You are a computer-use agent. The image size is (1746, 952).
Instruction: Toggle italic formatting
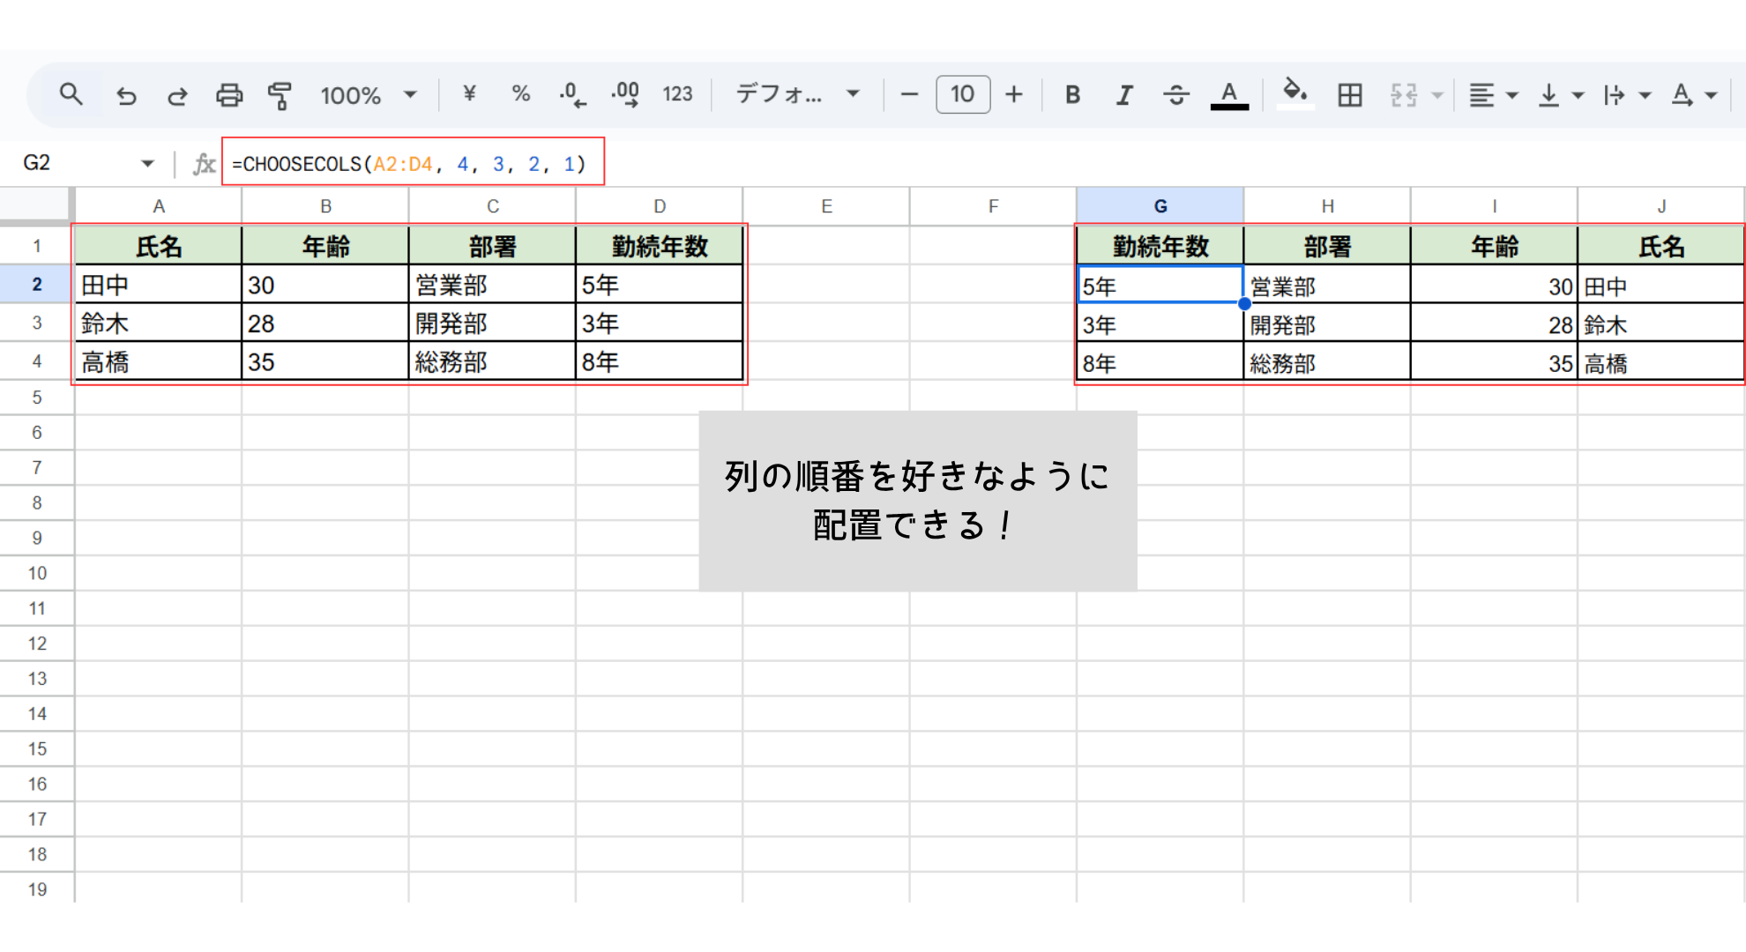pyautogui.click(x=1124, y=94)
